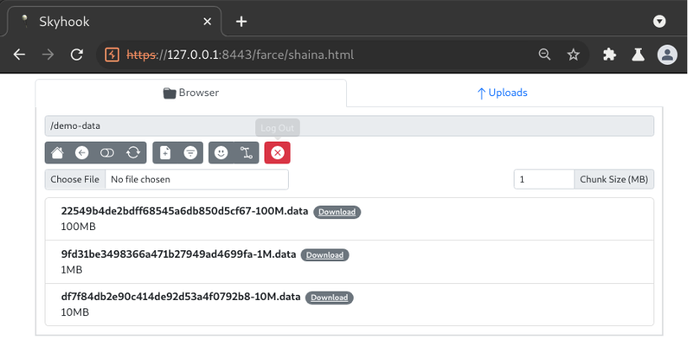Image resolution: width=688 pixels, height=348 pixels.
Task: Click the Choose File button
Action: tap(75, 179)
